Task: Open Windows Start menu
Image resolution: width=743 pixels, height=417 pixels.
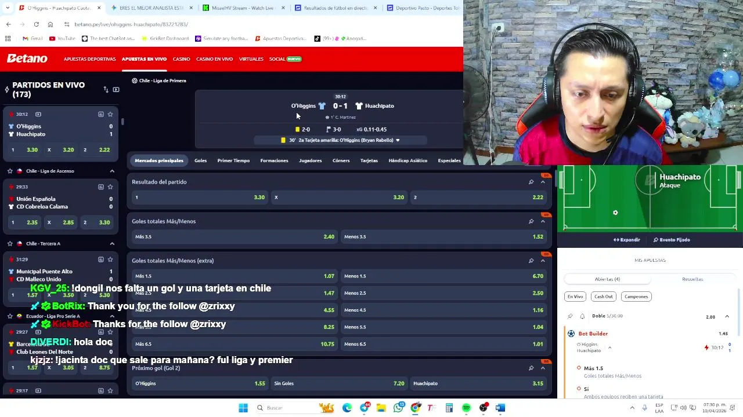Action: (243, 408)
